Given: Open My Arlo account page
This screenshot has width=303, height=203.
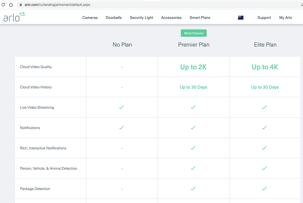Looking at the screenshot, I should point(285,18).
